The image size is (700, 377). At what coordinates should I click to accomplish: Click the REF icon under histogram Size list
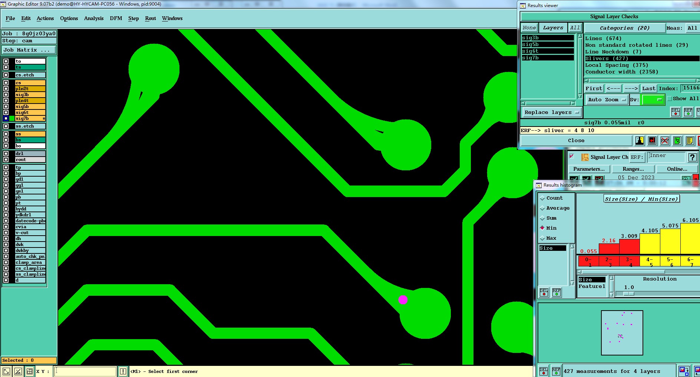557,292
